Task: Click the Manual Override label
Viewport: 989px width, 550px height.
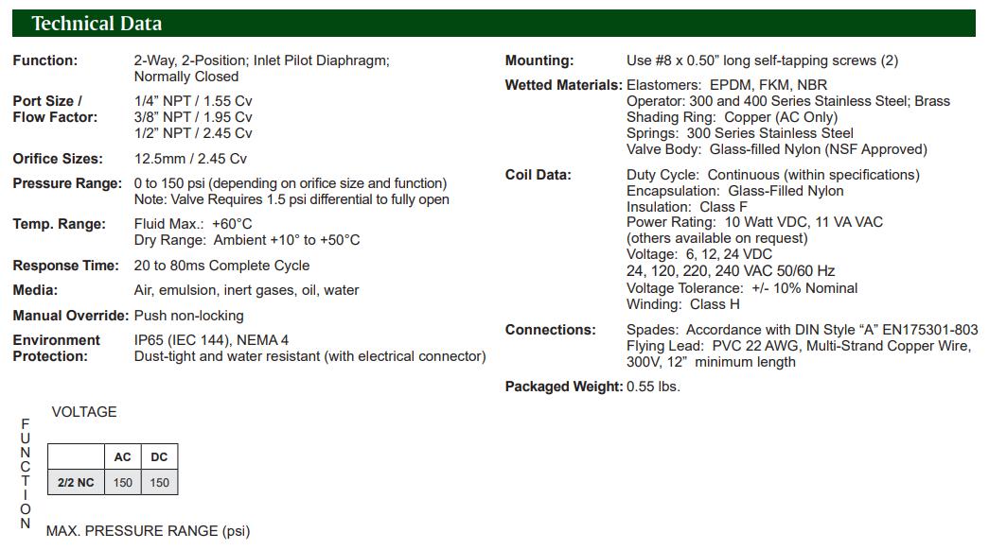Action: [x=71, y=316]
